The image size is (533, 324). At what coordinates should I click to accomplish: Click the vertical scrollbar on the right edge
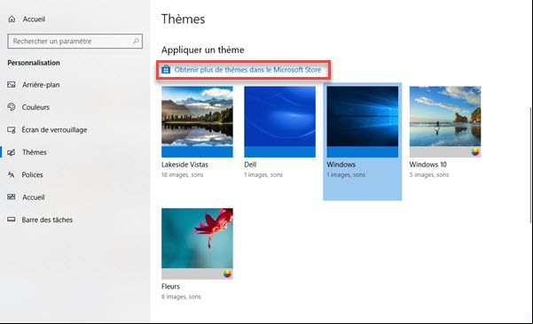530,165
